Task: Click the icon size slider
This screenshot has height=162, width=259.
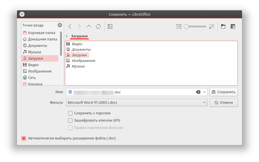Action: (x=196, y=26)
